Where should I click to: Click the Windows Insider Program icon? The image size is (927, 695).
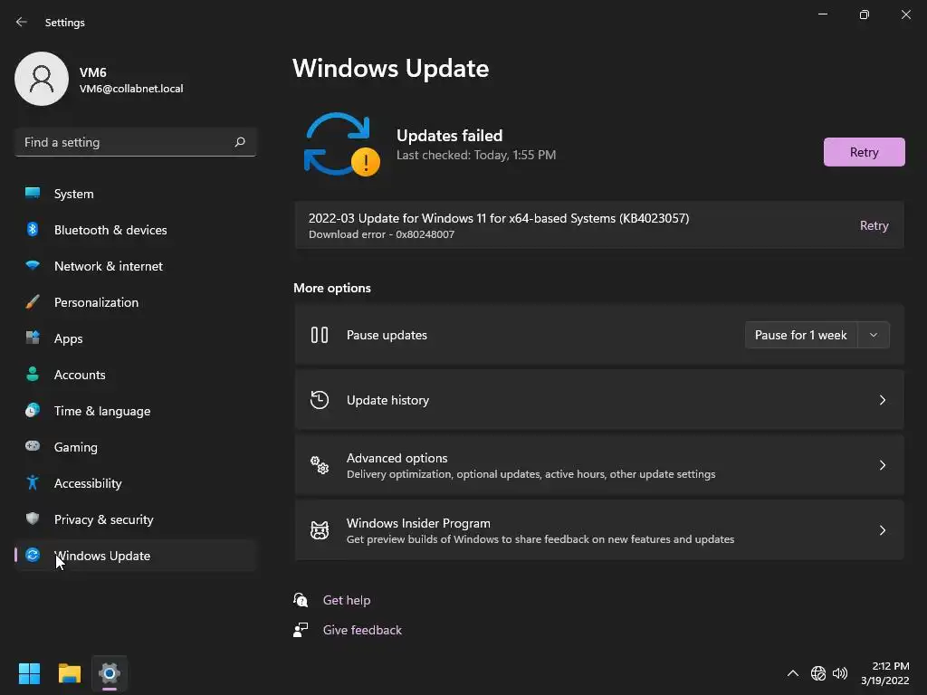tap(320, 530)
